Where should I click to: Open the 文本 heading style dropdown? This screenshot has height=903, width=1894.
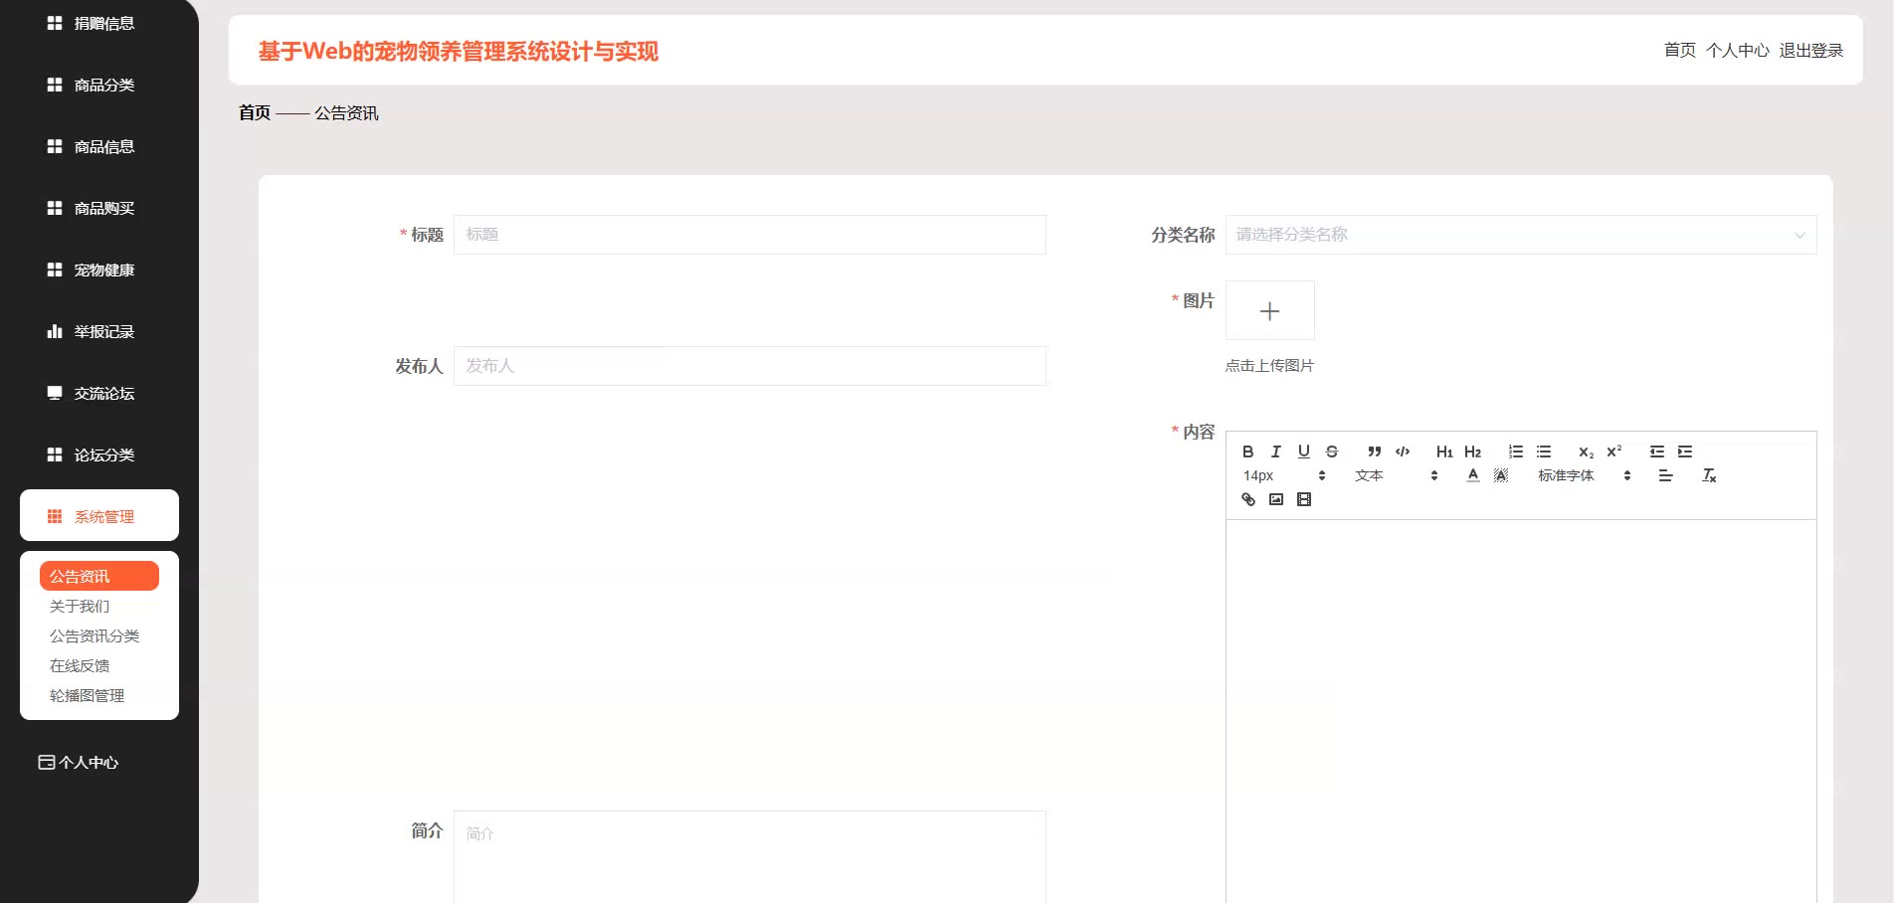[1397, 475]
